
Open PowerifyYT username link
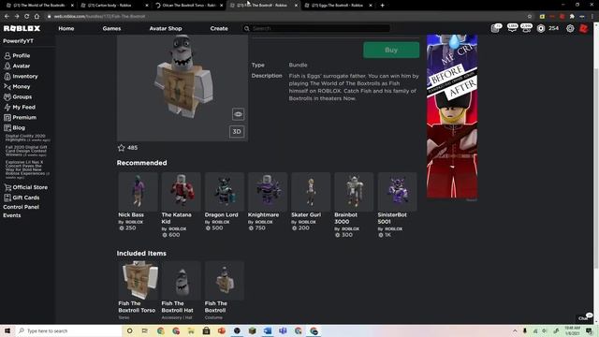(x=18, y=41)
